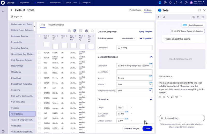The width and height of the screenshot is (207, 134).
Task: Attach a file in Ask anything box
Action: (162, 118)
